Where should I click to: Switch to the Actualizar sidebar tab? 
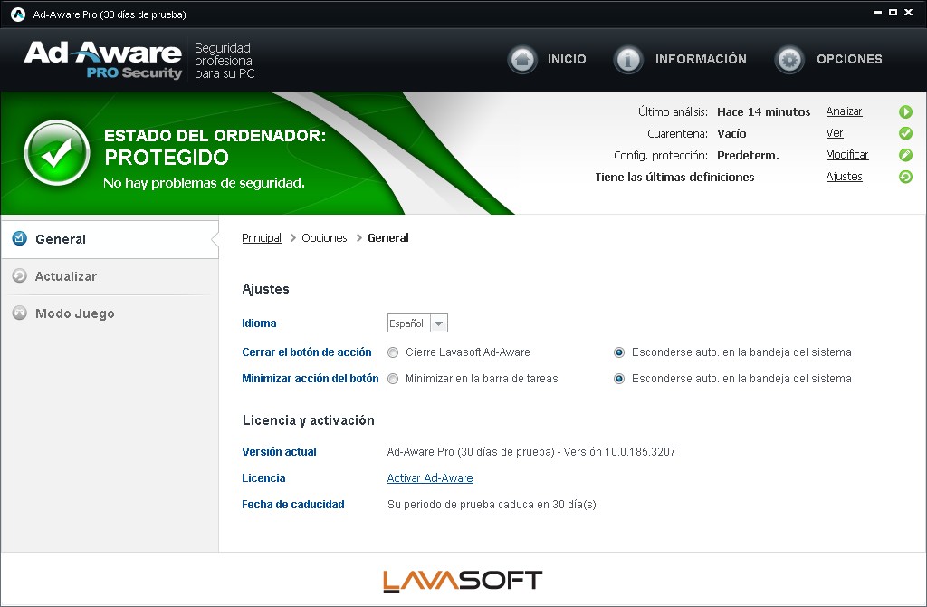110,276
